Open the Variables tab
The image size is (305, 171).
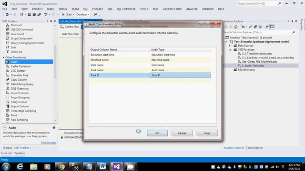[x=20, y=153]
